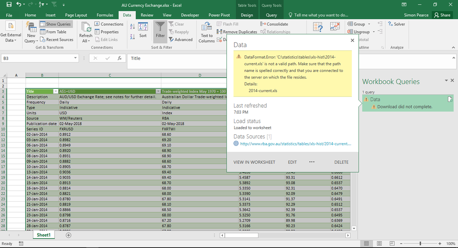Open the Ungroup dropdown arrow

[374, 32]
